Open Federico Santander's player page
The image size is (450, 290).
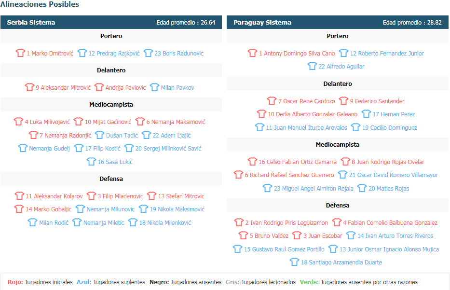click(377, 101)
